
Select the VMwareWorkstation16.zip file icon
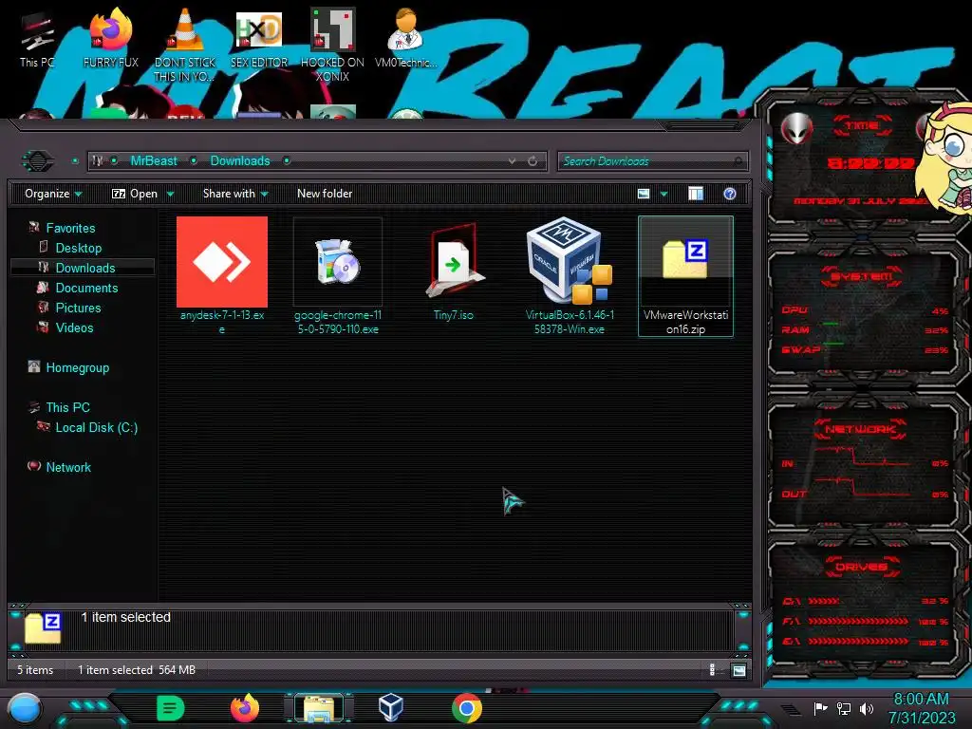tap(685, 259)
